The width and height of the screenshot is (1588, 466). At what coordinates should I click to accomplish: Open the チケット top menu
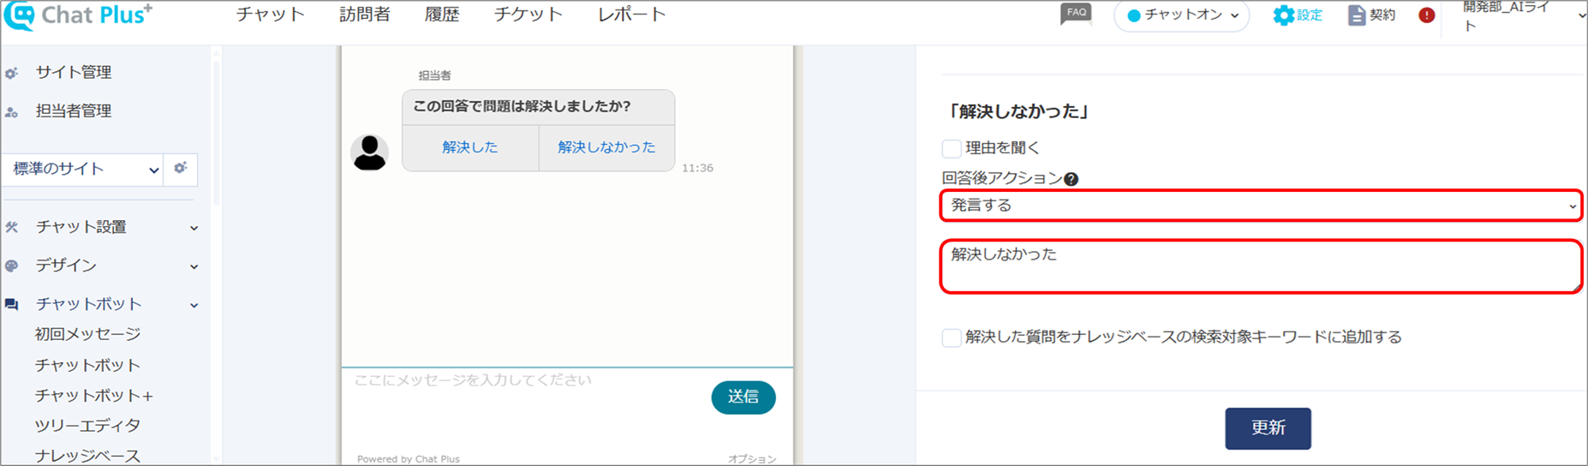point(528,15)
